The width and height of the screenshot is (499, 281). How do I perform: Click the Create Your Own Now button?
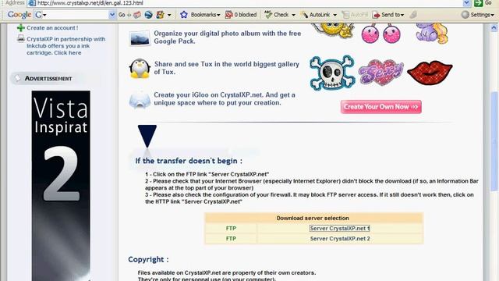[381, 107]
